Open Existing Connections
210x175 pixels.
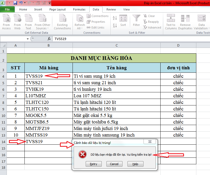point(62,22)
